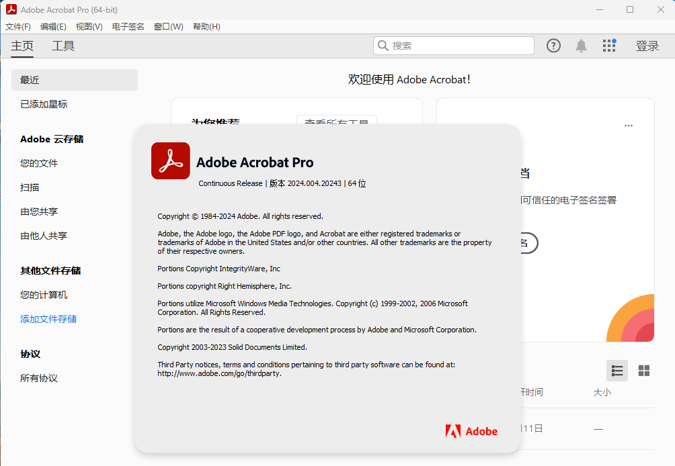Screen dimensions: 675x466
Task: Click the thirdparty URL text in dialog
Action: coord(220,373)
